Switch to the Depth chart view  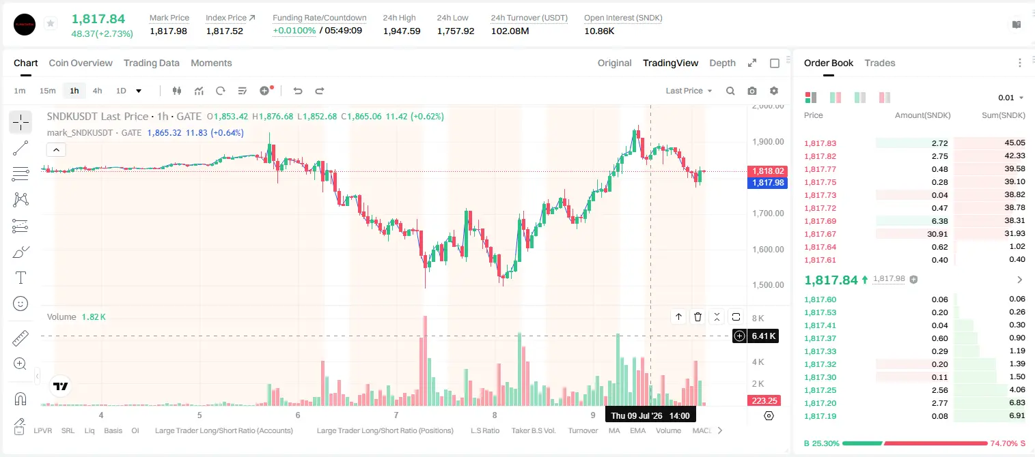pyautogui.click(x=722, y=63)
